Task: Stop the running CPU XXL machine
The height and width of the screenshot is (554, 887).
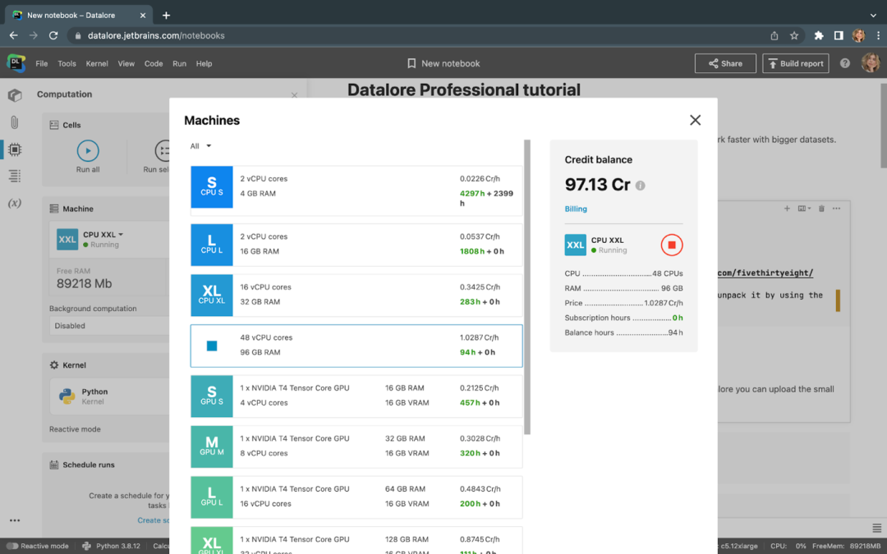Action: click(672, 245)
